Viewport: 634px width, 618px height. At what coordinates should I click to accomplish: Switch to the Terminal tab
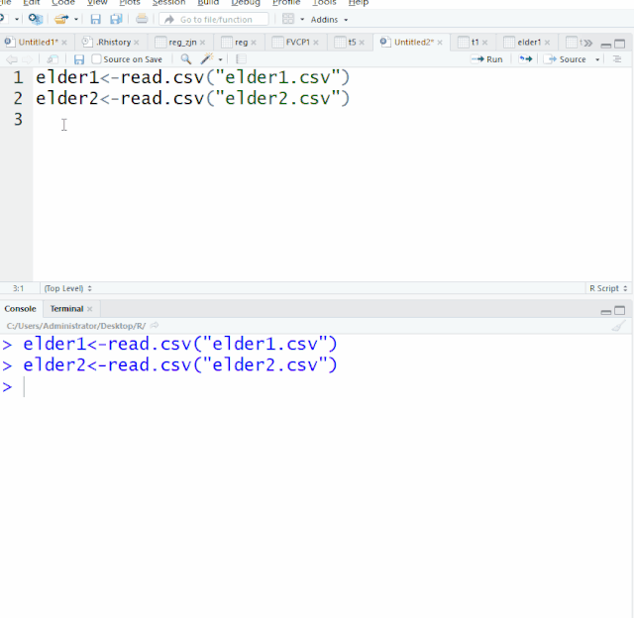pyautogui.click(x=67, y=309)
